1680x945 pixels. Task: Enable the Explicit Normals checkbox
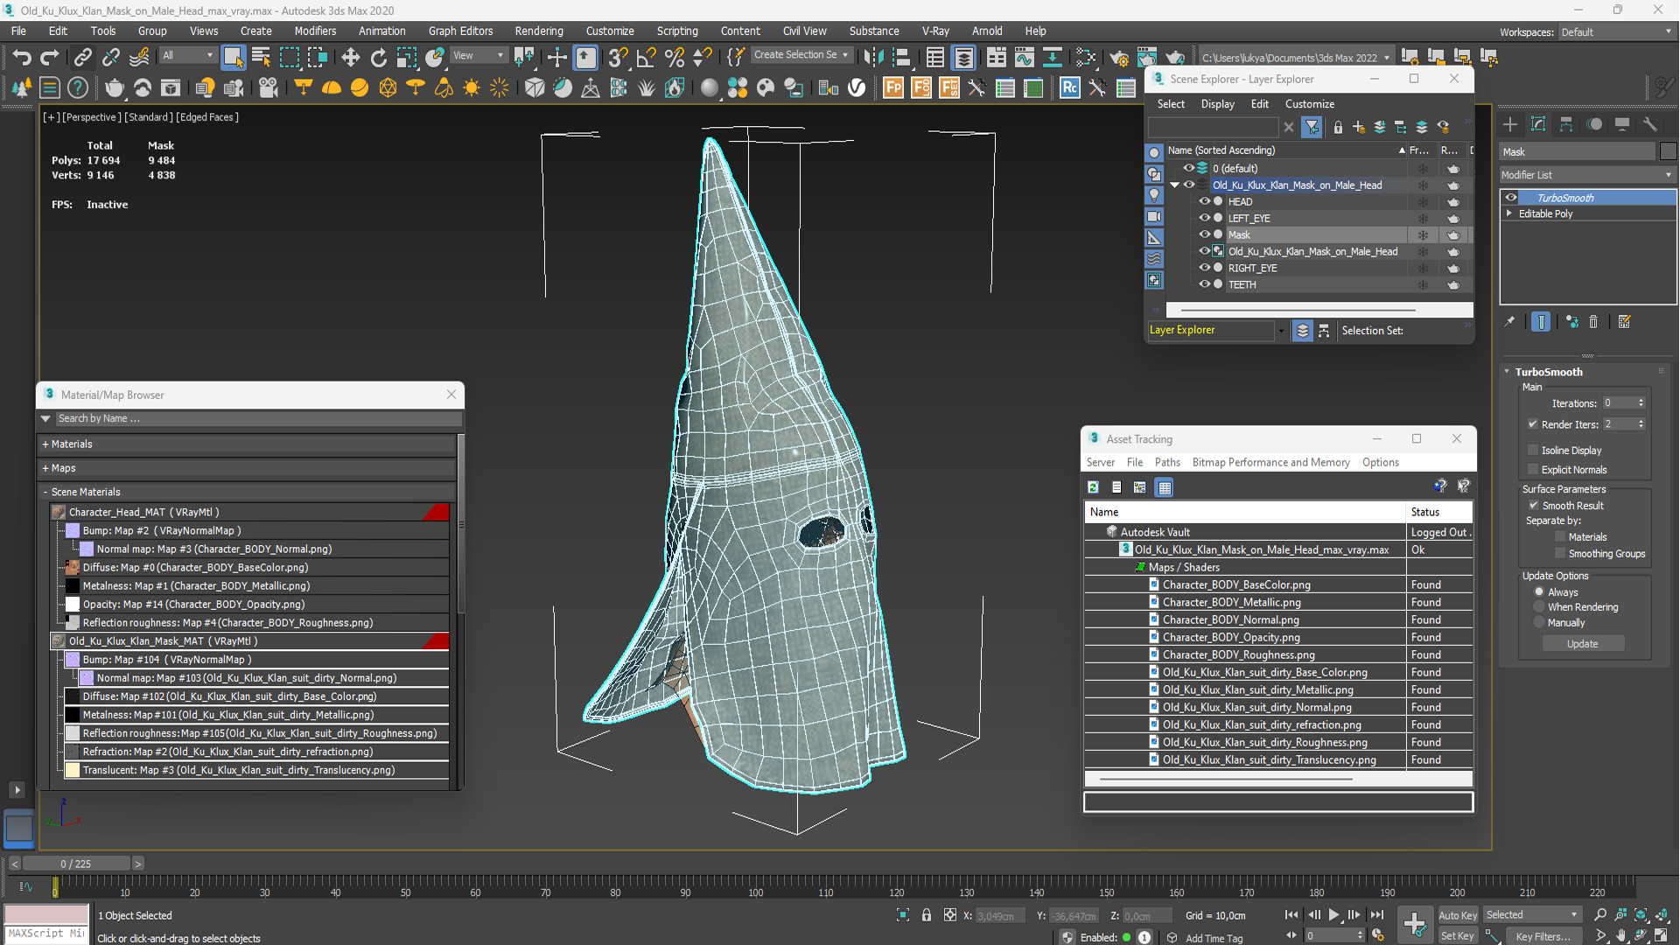1532,470
